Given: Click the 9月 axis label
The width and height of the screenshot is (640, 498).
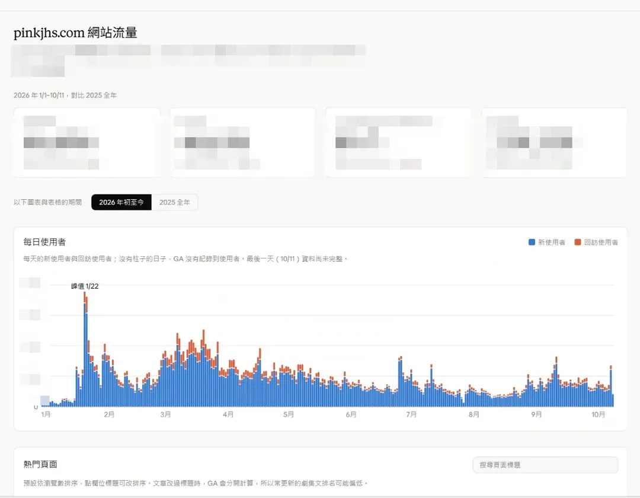Looking at the screenshot, I should (x=536, y=414).
